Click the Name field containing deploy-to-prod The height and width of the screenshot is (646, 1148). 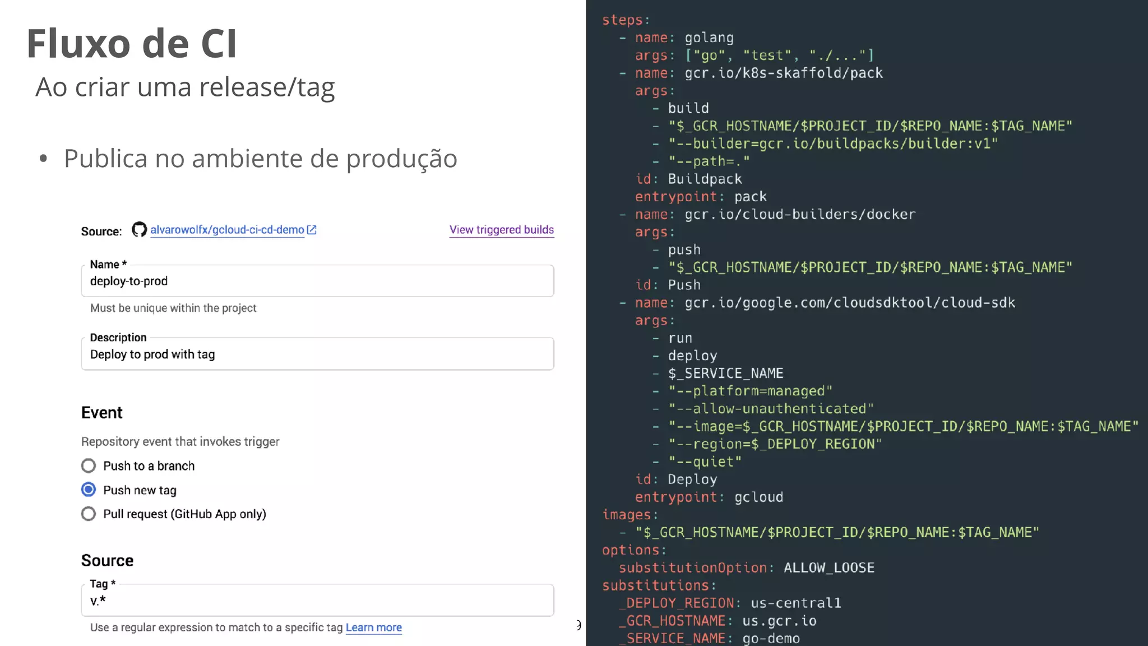click(317, 281)
